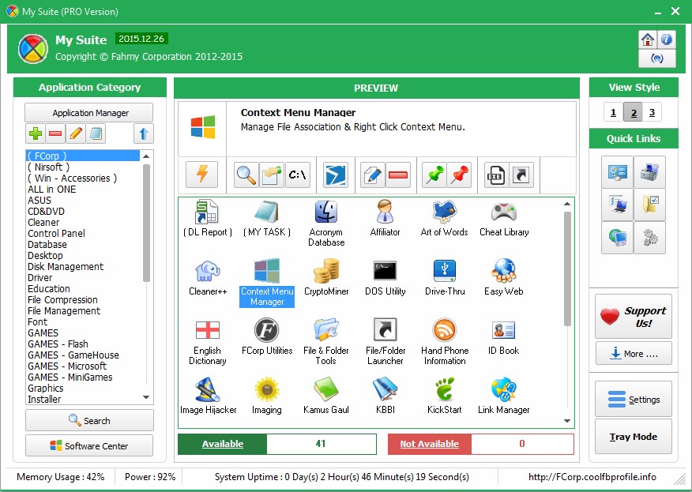Click the Search button

89,420
